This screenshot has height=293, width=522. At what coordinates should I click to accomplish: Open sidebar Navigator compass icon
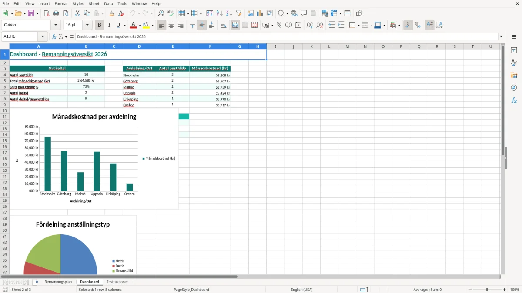[514, 88]
